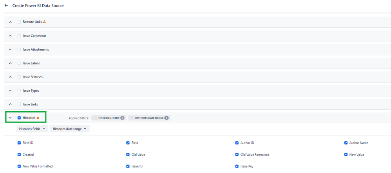Viewport: 391px width, 173px height.
Task: Uncheck the Field ID checkbox
Action: (19, 143)
